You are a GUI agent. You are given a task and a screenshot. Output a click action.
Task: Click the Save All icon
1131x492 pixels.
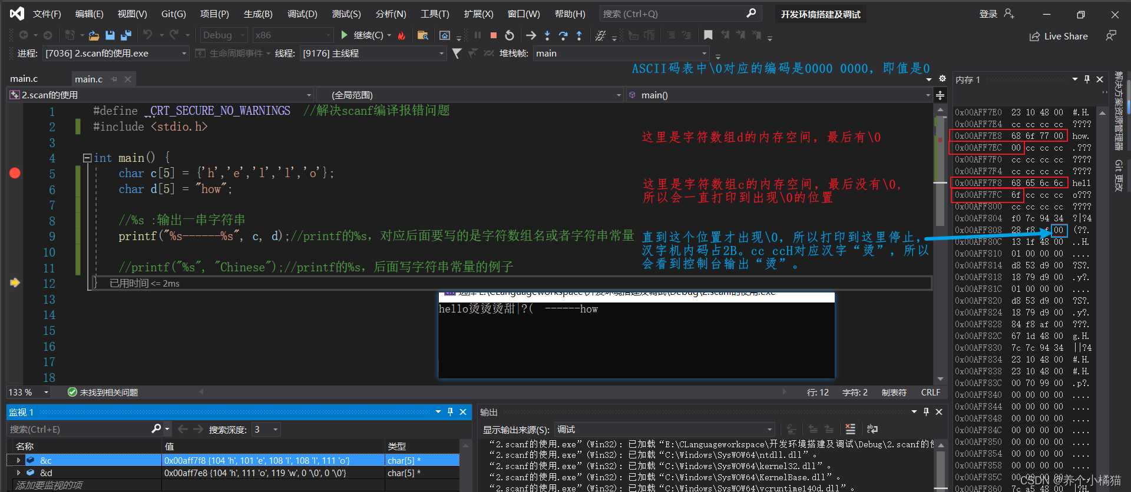click(125, 35)
